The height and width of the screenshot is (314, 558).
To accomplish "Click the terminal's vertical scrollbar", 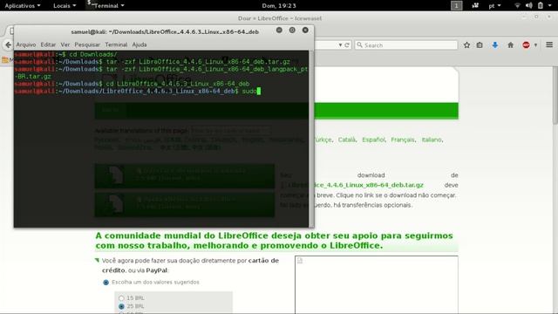I will pos(311,139).
